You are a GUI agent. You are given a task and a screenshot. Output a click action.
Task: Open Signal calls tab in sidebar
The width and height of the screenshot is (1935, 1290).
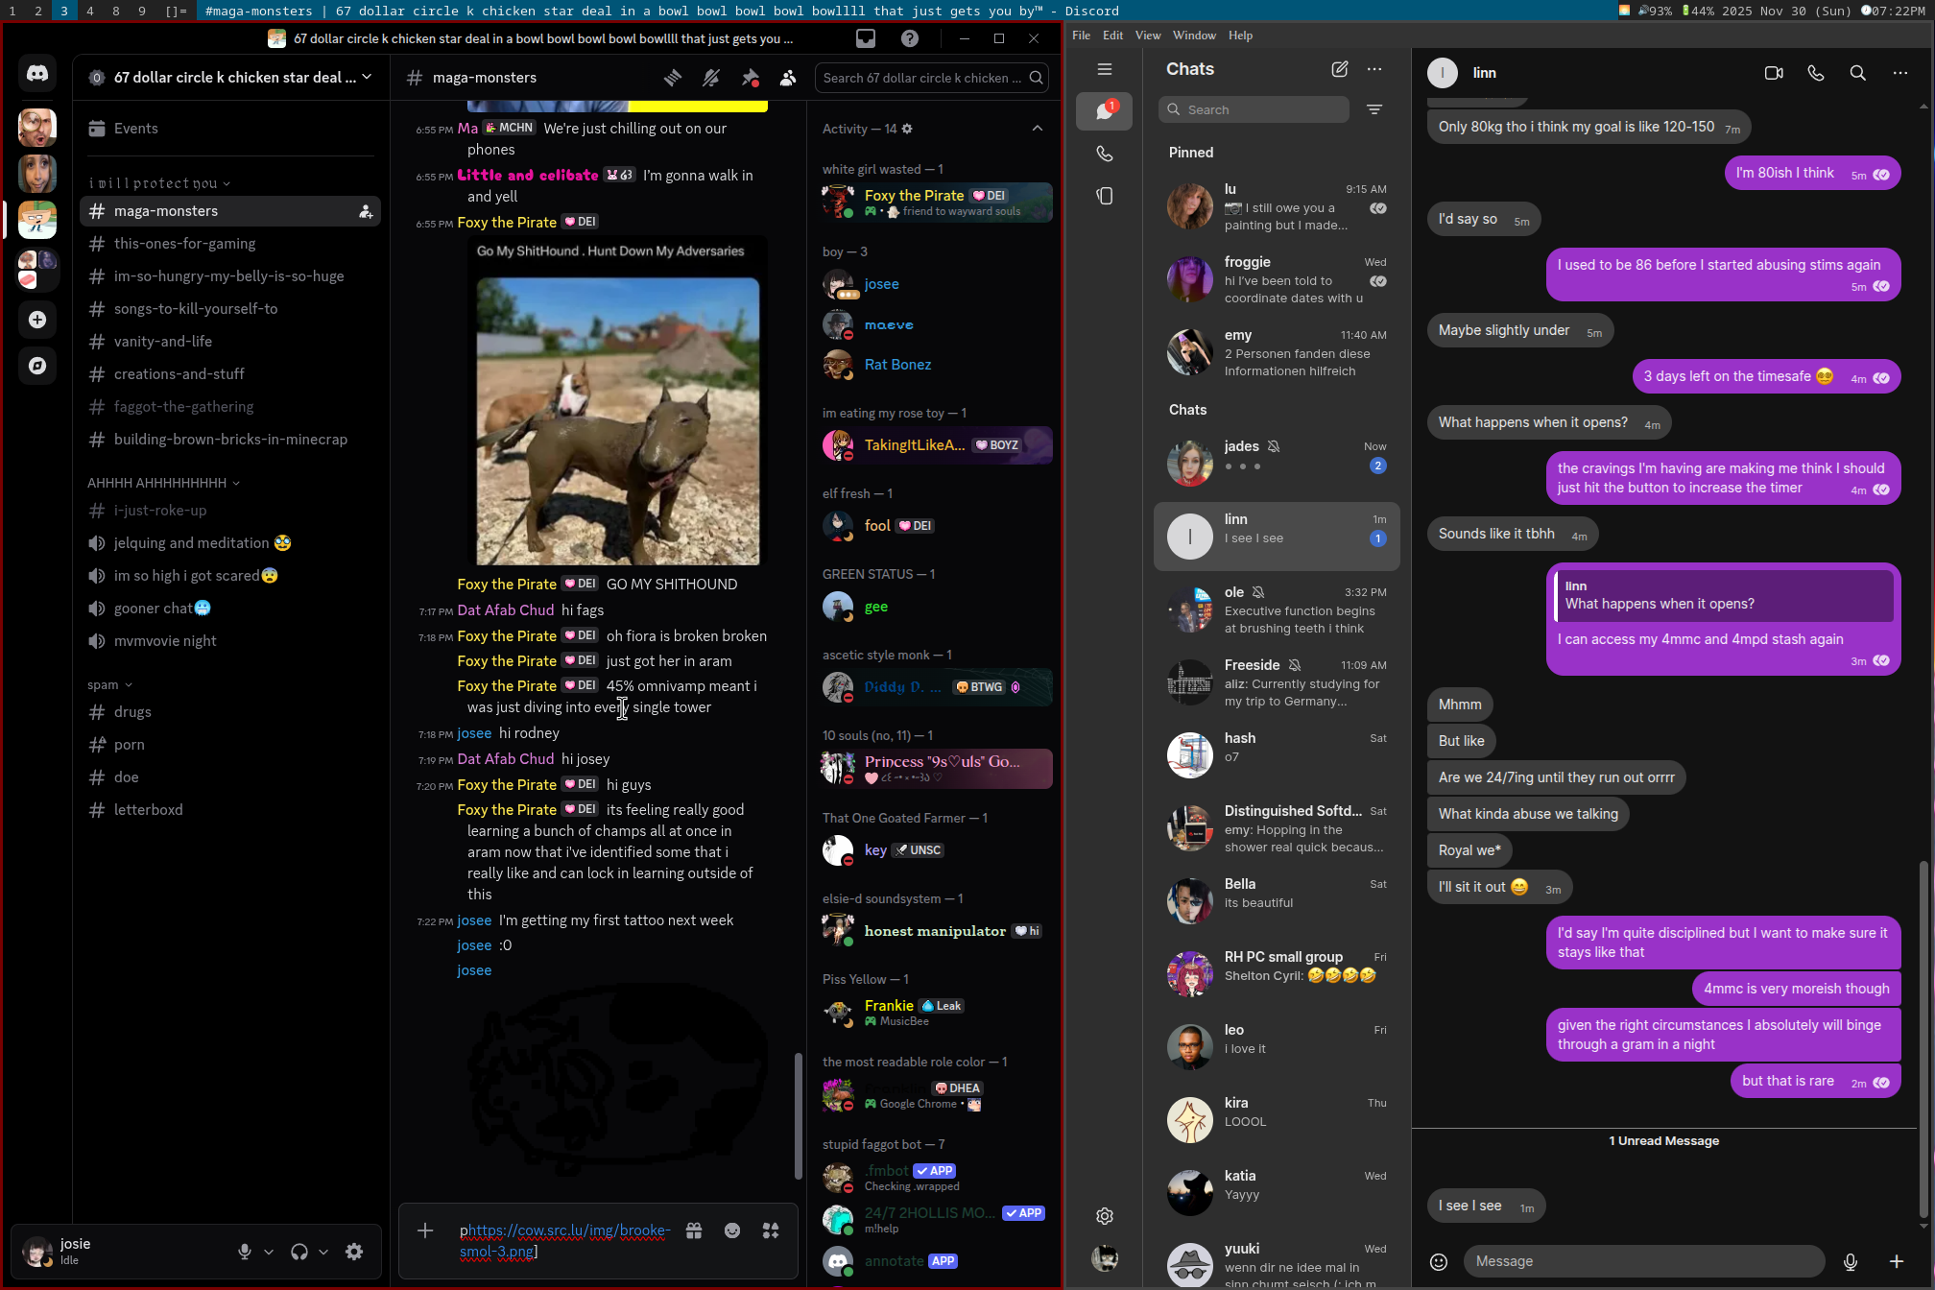point(1105,154)
